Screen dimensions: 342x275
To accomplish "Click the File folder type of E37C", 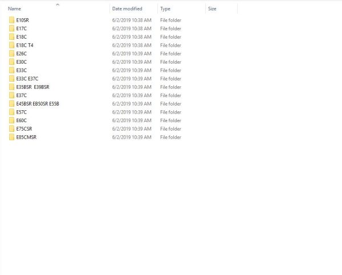I will (x=170, y=95).
